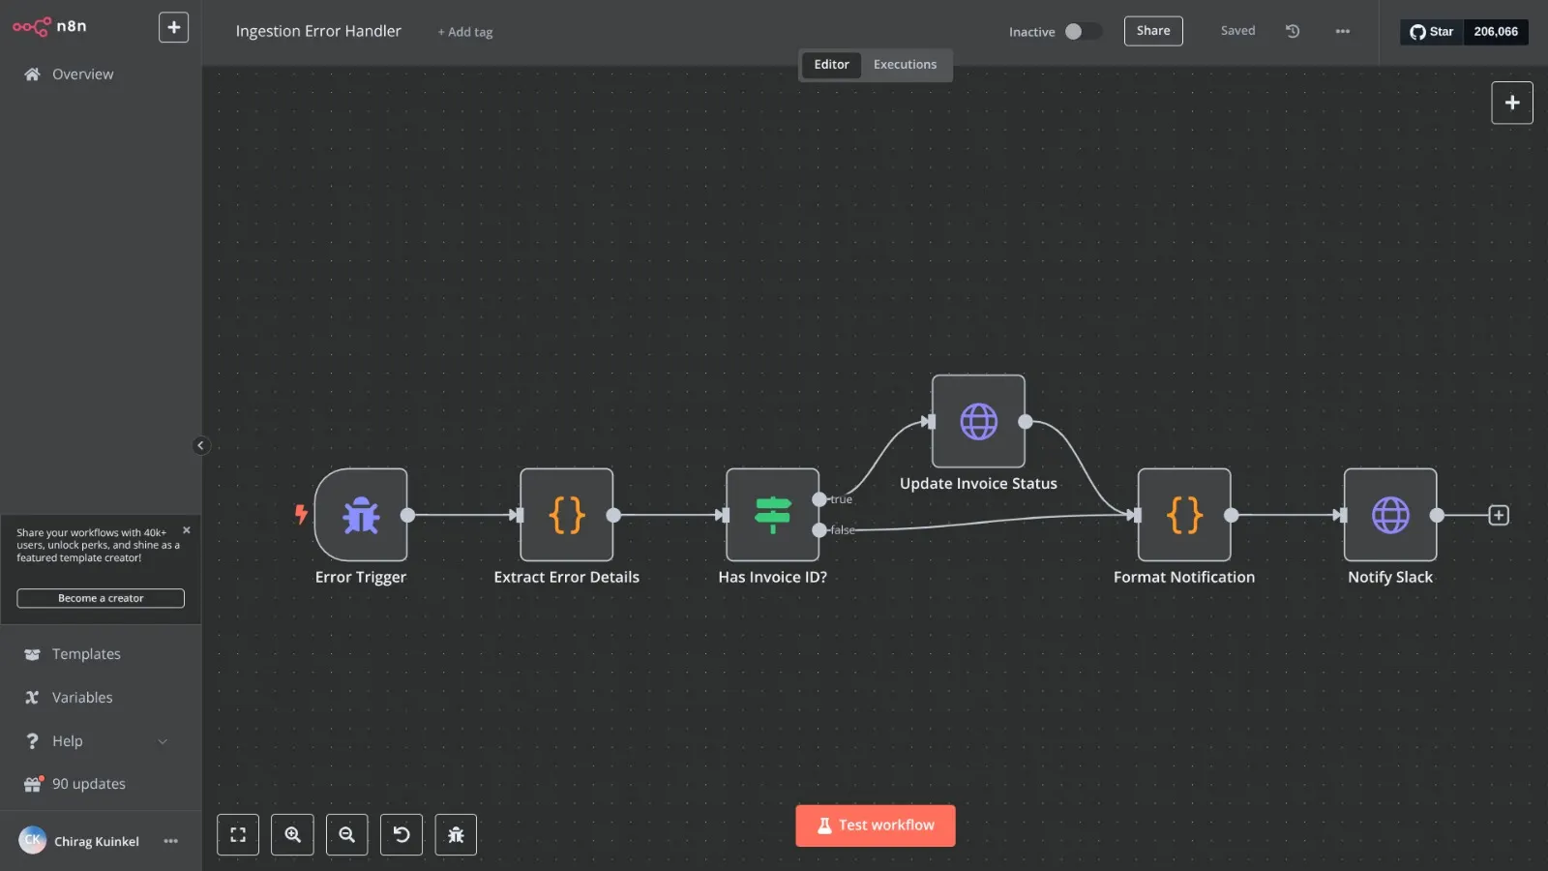Select the Has Invoice ID? node
1548x871 pixels.
[x=772, y=515]
